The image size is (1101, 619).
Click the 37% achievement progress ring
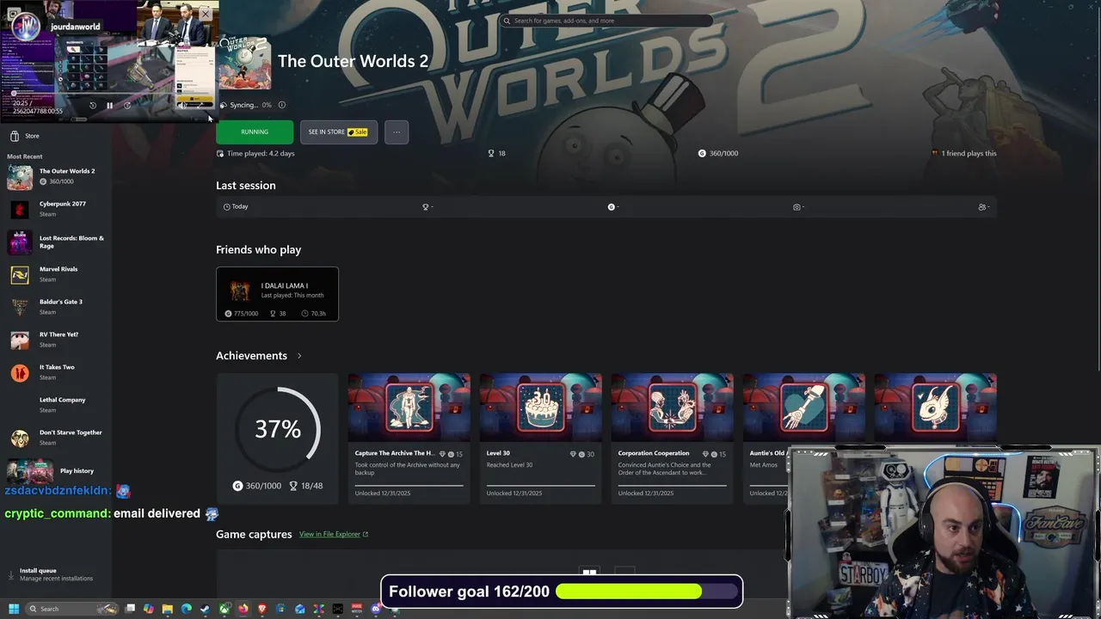[278, 428]
